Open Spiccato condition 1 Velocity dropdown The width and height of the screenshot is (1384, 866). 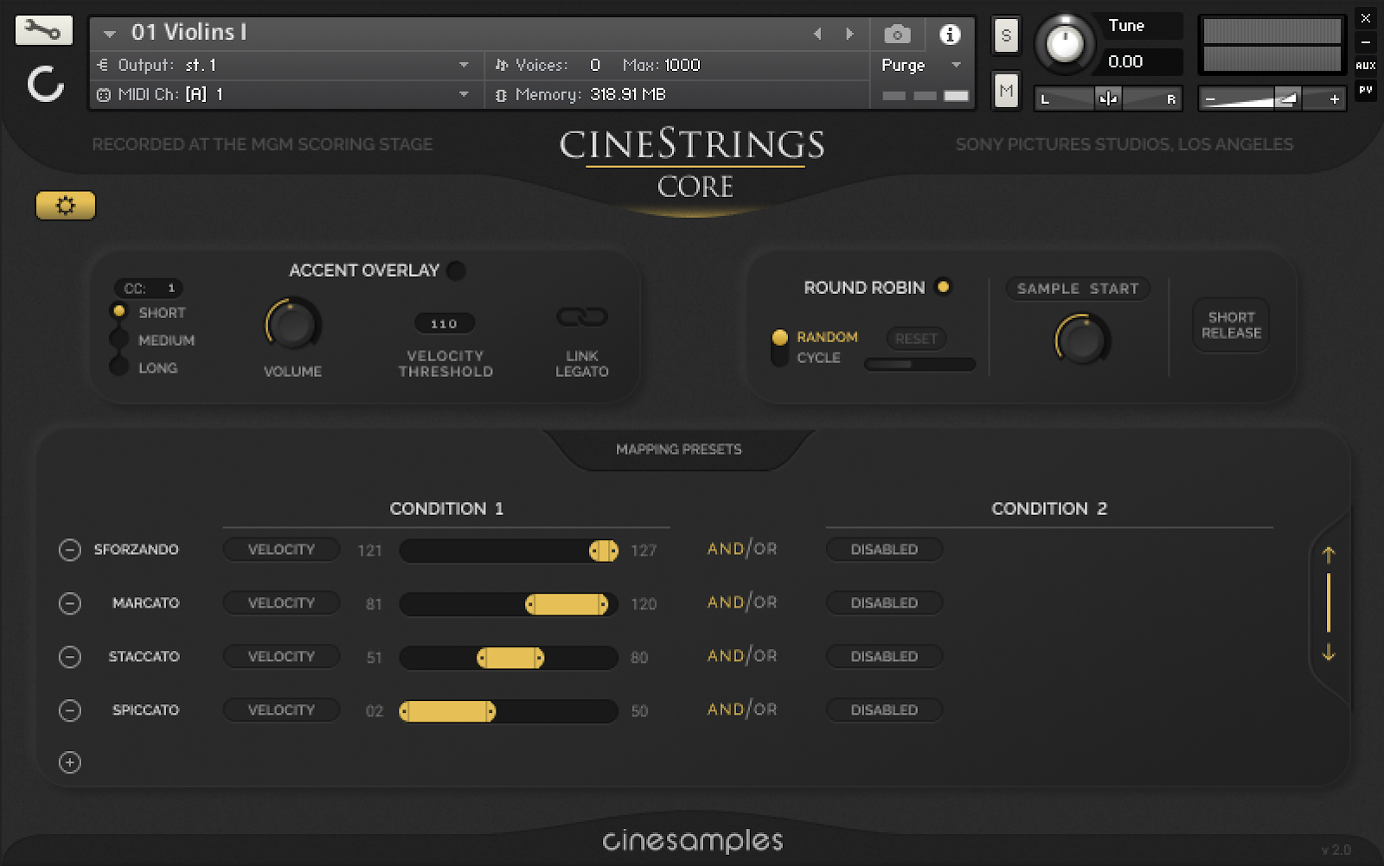tap(281, 710)
